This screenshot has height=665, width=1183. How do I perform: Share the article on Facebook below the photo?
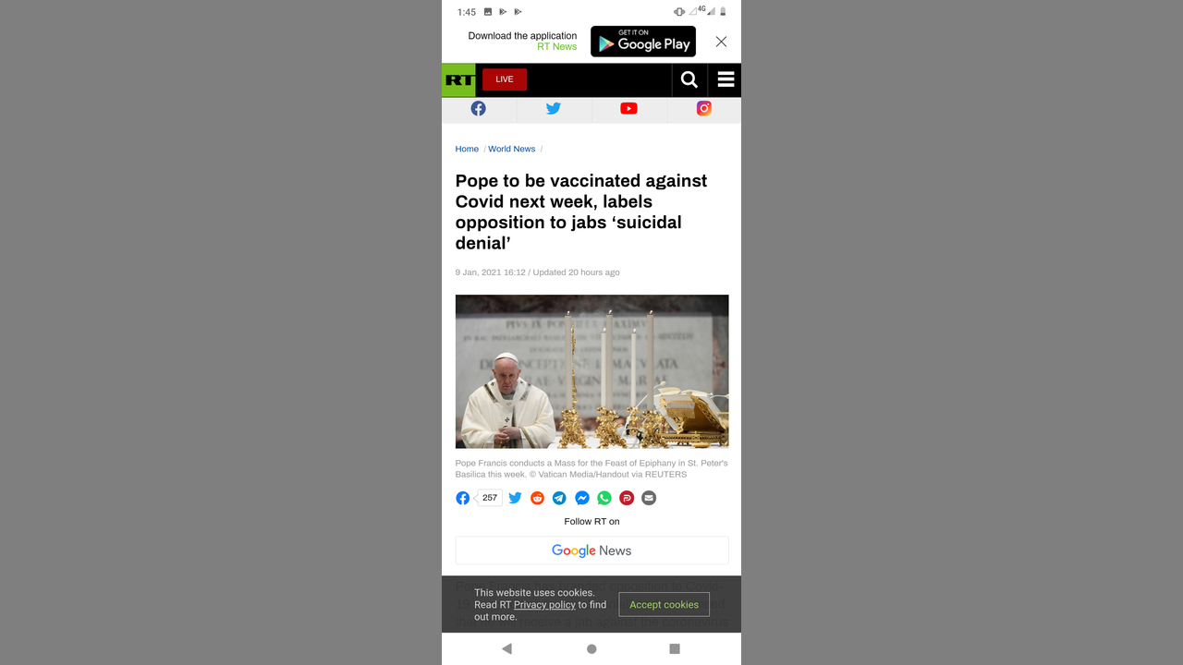pyautogui.click(x=463, y=498)
